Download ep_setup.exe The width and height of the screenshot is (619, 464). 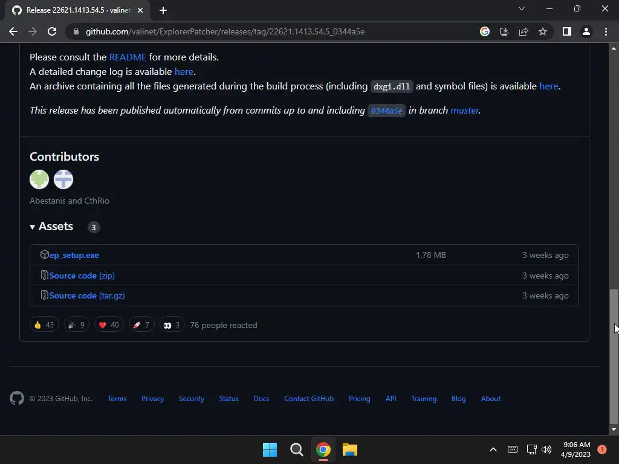[x=74, y=256]
